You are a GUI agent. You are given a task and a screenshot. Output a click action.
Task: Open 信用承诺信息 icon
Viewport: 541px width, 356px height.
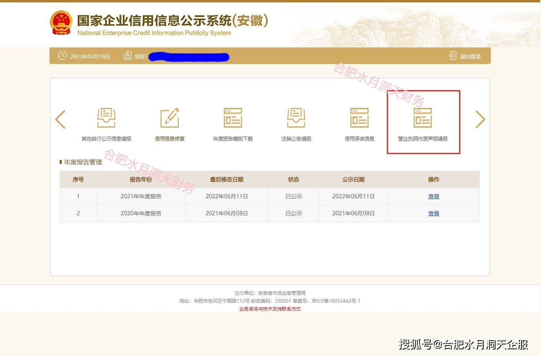tap(359, 118)
